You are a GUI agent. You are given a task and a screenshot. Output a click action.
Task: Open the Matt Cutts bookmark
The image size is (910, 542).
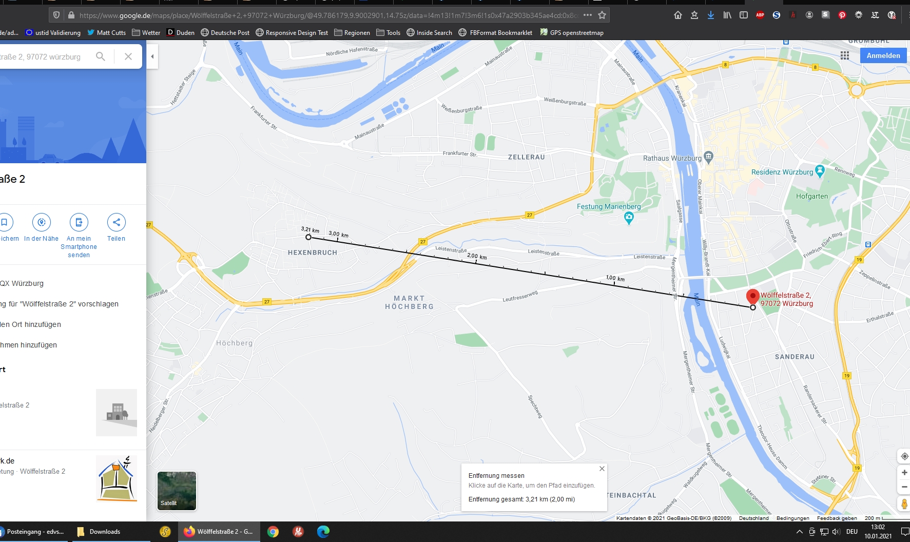coord(106,33)
